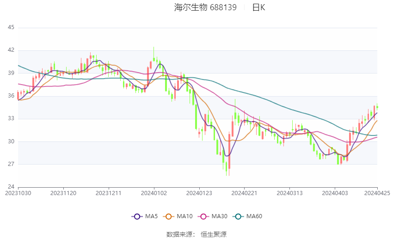The width and height of the screenshot is (393, 239).
Task: Click the 数据来源 caption text
Action: (179, 234)
